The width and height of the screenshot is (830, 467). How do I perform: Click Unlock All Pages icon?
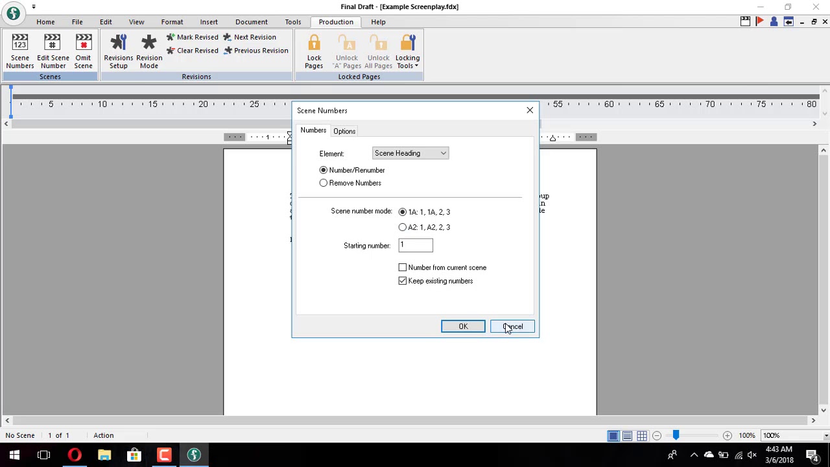[x=379, y=51]
